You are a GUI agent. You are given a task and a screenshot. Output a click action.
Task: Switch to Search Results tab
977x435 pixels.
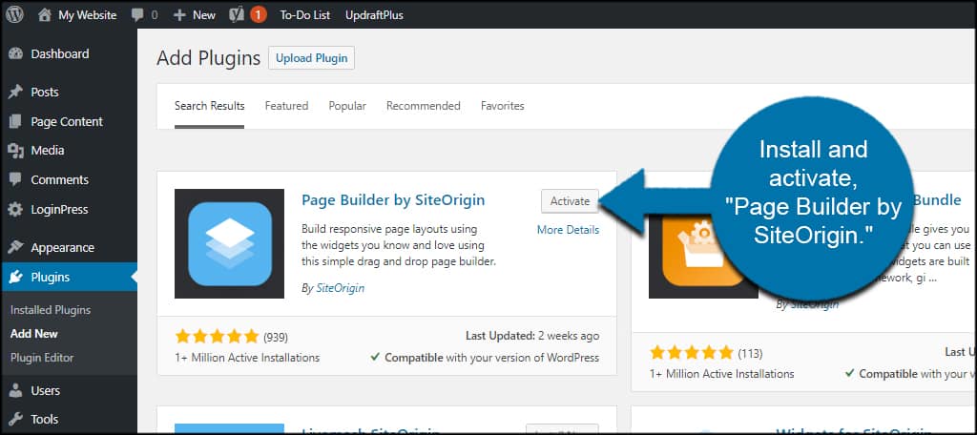coord(209,106)
